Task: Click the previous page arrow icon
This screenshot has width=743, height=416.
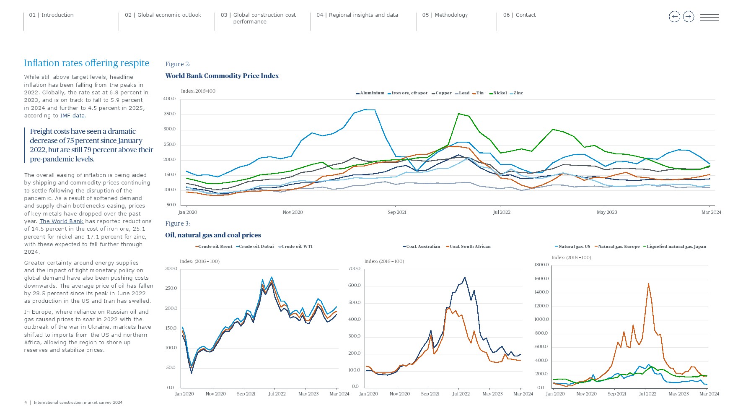Action: pos(674,17)
